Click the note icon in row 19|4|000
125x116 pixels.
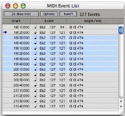pos(36,64)
